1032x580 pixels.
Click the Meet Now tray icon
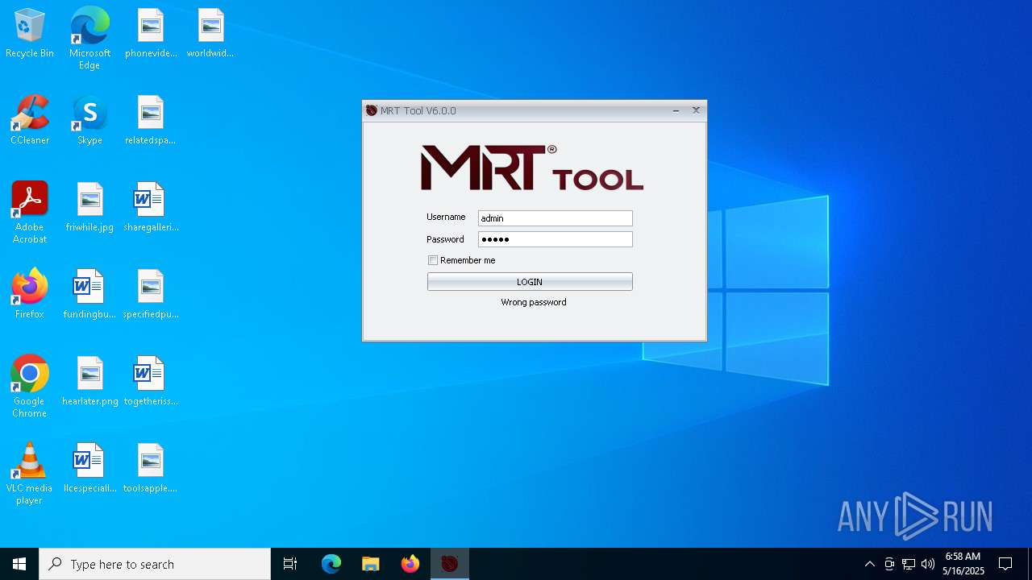(889, 564)
